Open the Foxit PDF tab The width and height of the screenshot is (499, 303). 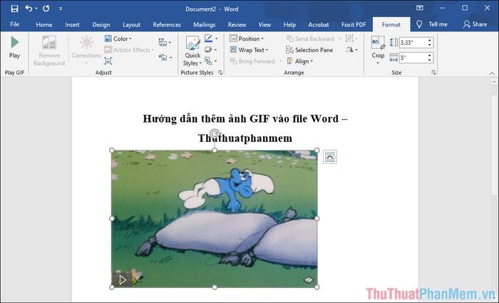click(354, 24)
